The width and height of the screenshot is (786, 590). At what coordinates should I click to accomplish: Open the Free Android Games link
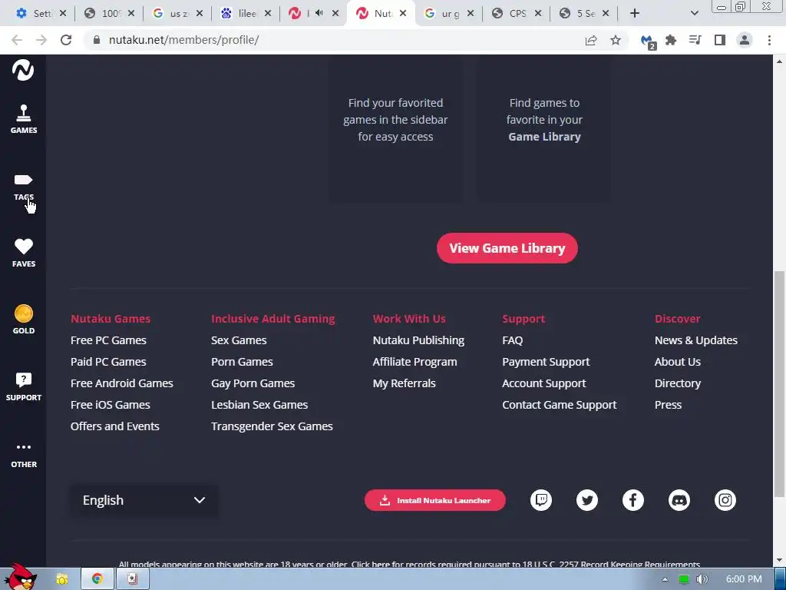pos(122,383)
